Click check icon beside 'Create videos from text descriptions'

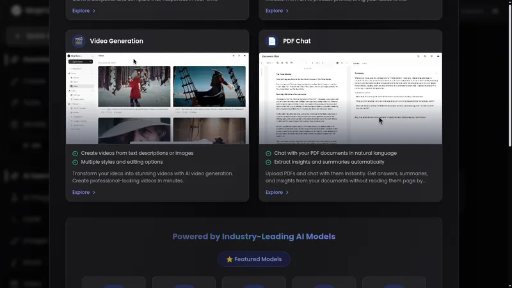tap(75, 154)
